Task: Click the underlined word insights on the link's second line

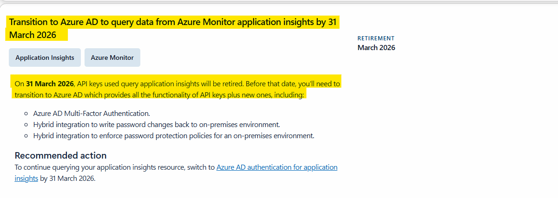Action: 26,178
